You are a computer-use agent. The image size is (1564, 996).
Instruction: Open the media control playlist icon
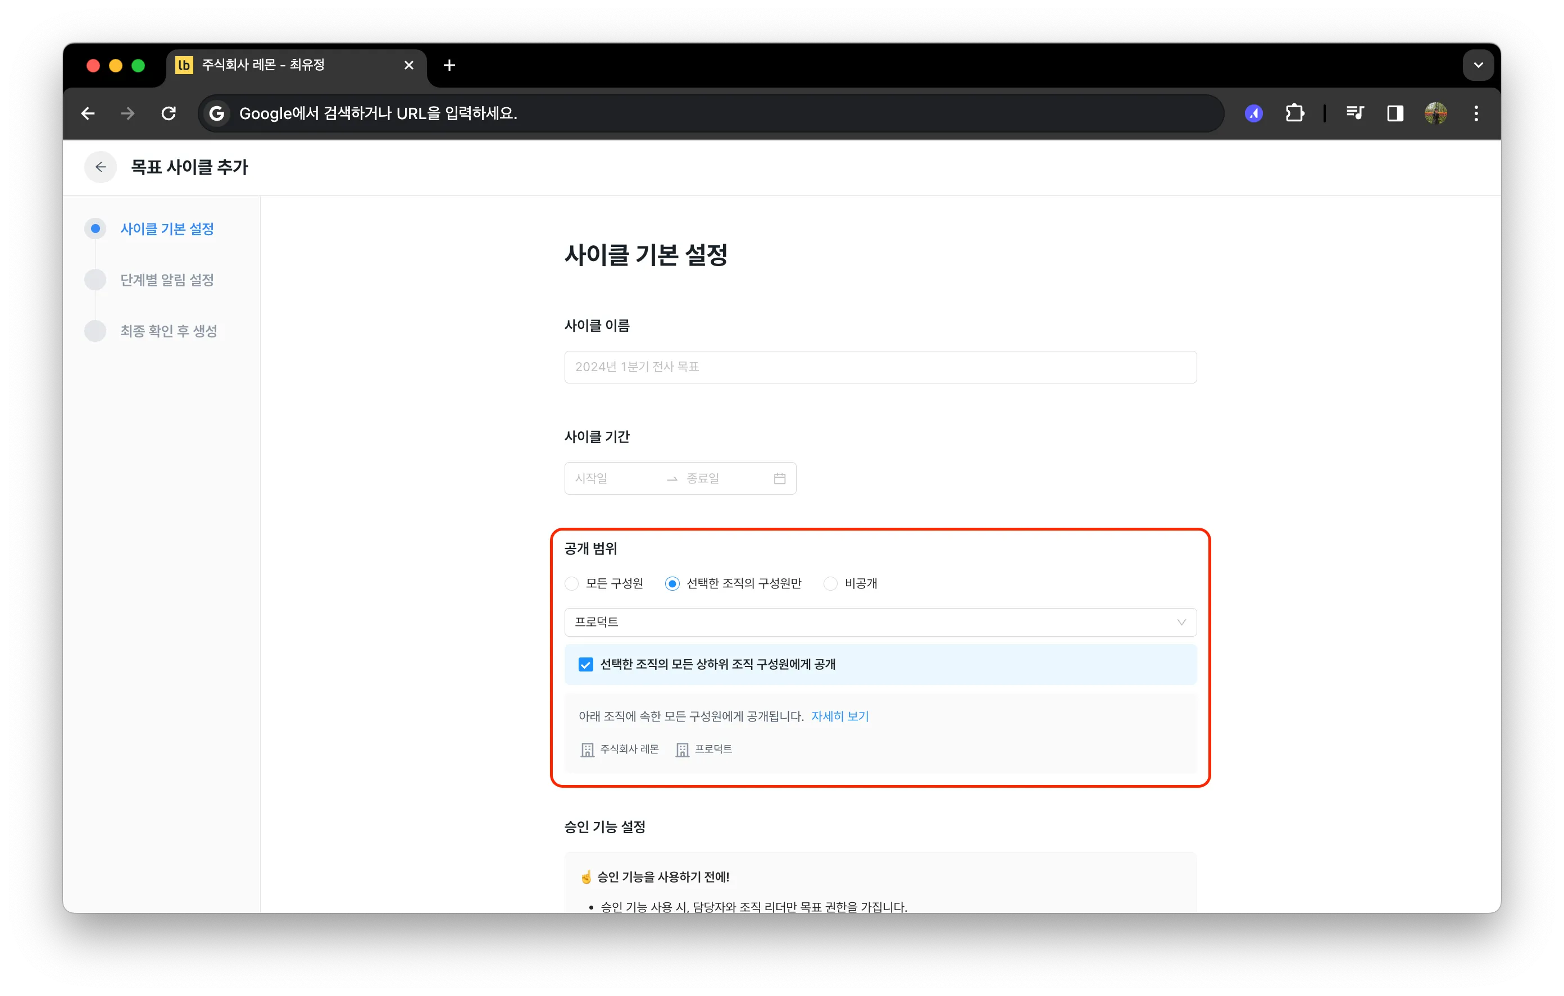(x=1355, y=113)
